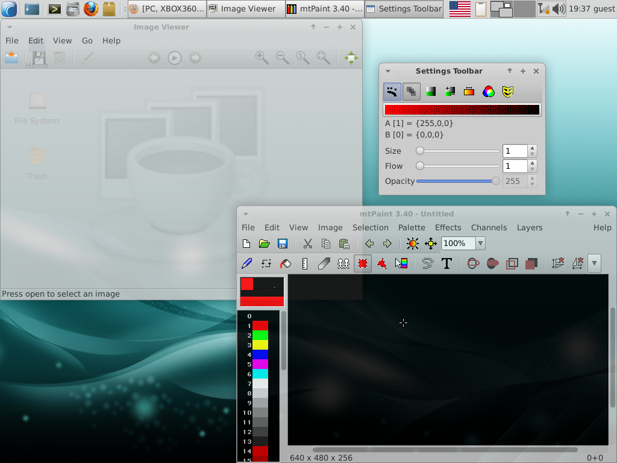Viewport: 617px width, 463px height.
Task: Open Transform Colour sun icon
Action: tap(412, 244)
